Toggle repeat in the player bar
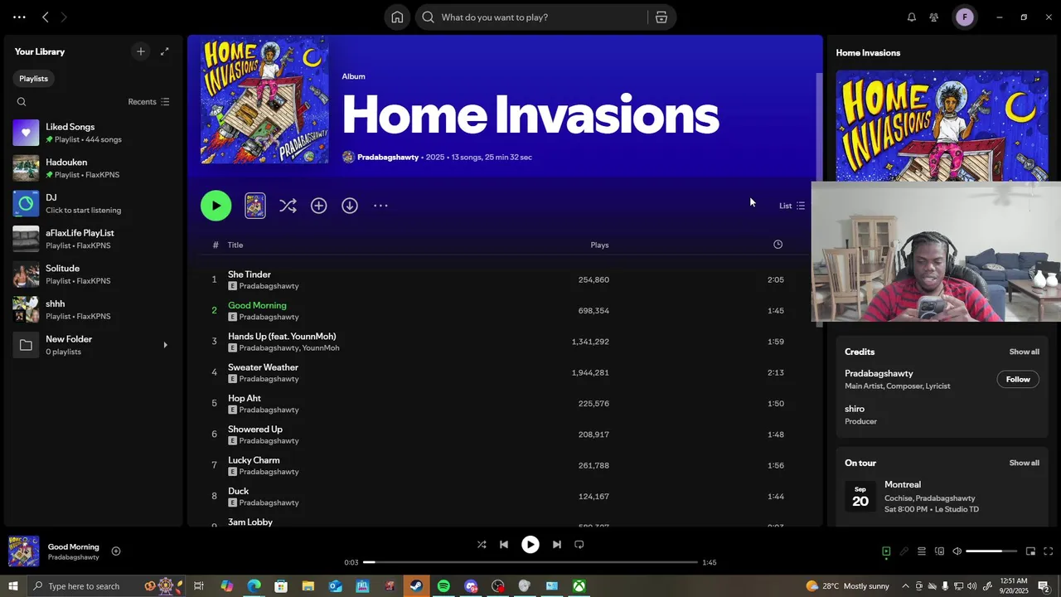 point(579,545)
